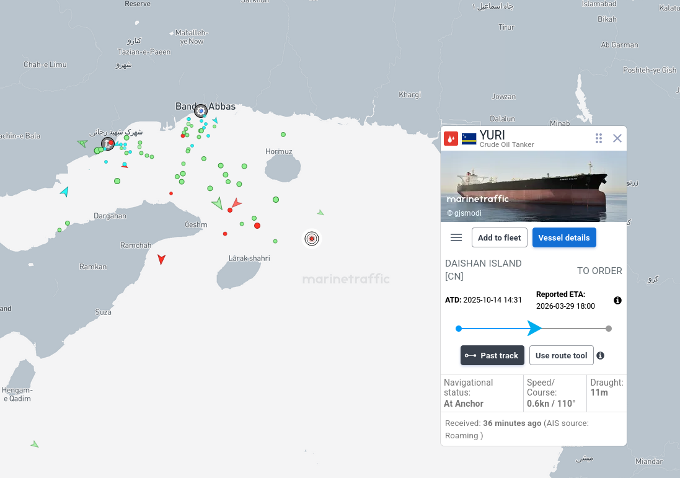Click the 11m draught value
The image size is (680, 478).
(x=599, y=392)
